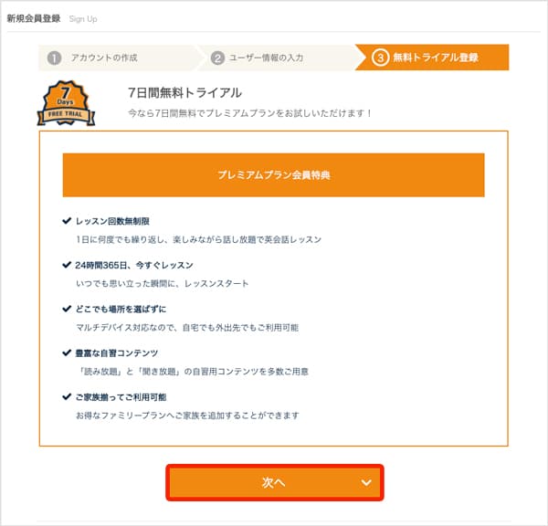The width and height of the screenshot is (548, 526).
Task: Click checkmark beside 24時間365日、今すぐレッスン
Action: coord(66,265)
